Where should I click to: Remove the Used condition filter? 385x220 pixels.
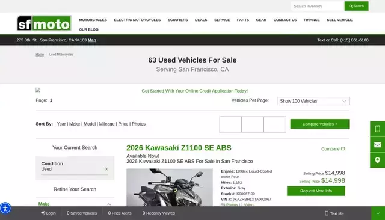click(x=106, y=169)
